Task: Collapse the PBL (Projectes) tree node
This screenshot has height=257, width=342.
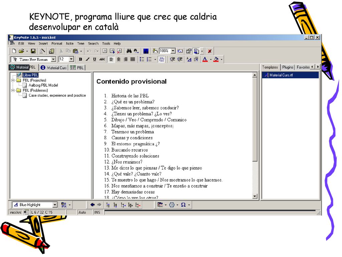Action: coord(13,80)
